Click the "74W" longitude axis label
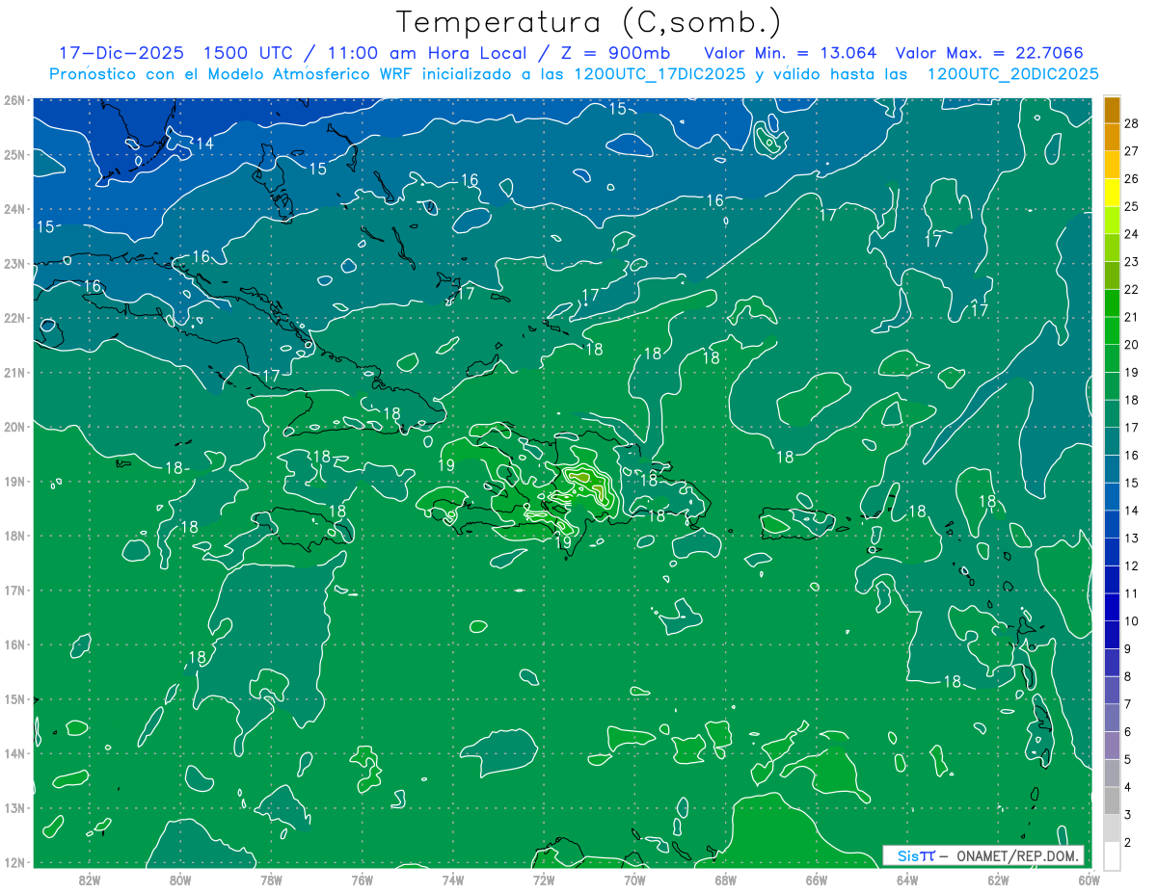The width and height of the screenshot is (1157, 893). [452, 880]
